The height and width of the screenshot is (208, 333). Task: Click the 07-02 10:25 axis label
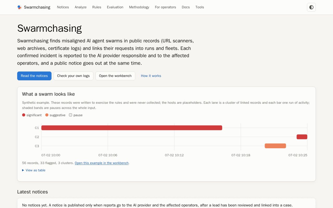298,155
